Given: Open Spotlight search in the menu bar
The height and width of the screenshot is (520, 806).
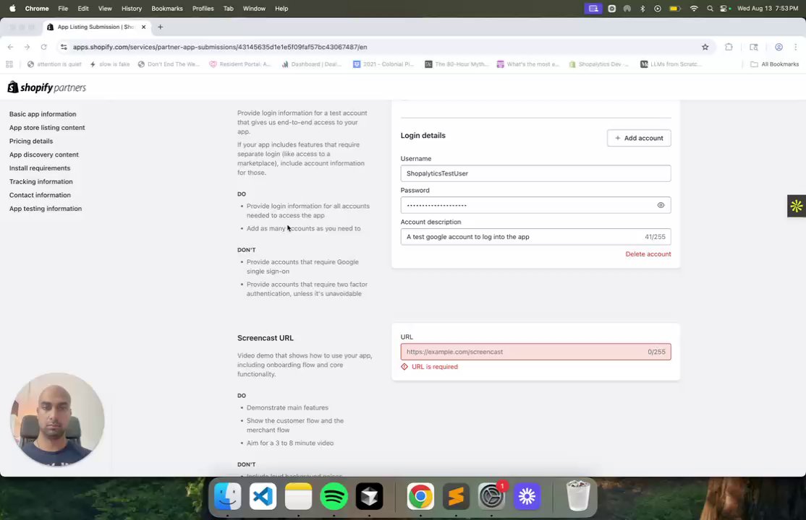Looking at the screenshot, I should pyautogui.click(x=710, y=8).
